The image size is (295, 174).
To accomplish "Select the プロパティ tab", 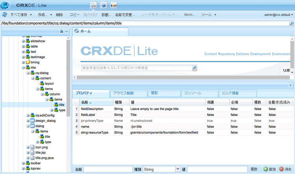I will [91, 93].
